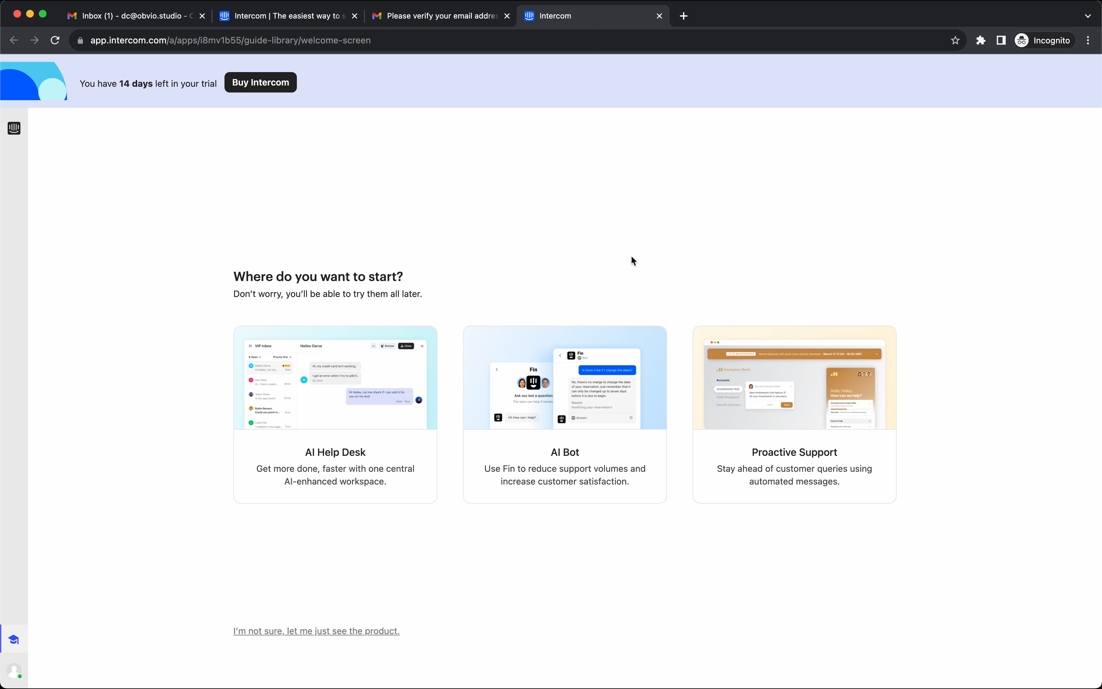
Task: Toggle the browser side panel icon
Action: tap(1001, 41)
